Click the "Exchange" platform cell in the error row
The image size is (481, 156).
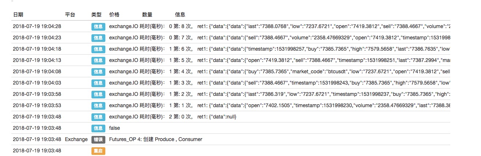[76, 139]
